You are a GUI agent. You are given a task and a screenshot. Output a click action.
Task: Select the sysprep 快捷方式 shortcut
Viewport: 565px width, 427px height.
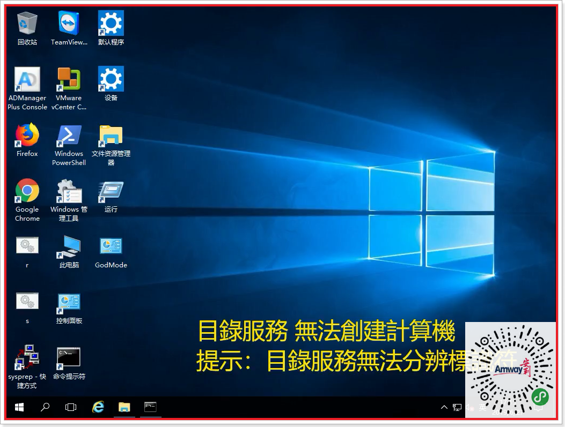pyautogui.click(x=27, y=367)
